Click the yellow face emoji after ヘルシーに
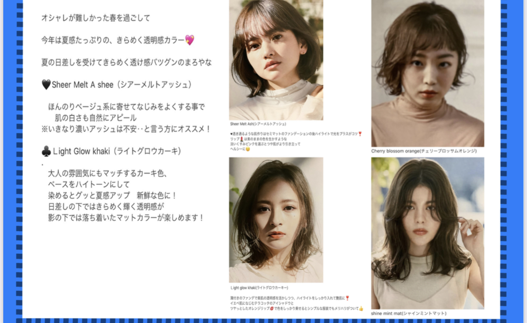The width and height of the screenshot is (527, 323). coord(248,149)
